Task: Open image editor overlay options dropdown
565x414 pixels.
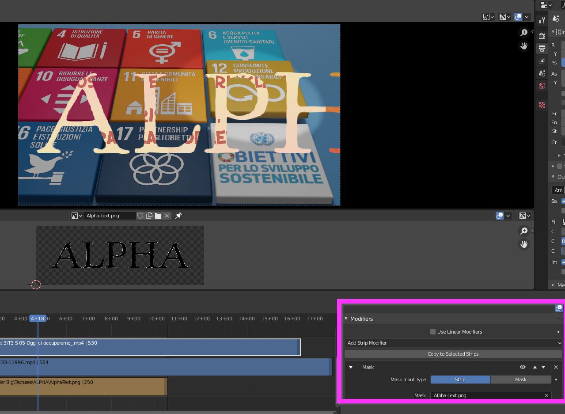Action: 508,216
